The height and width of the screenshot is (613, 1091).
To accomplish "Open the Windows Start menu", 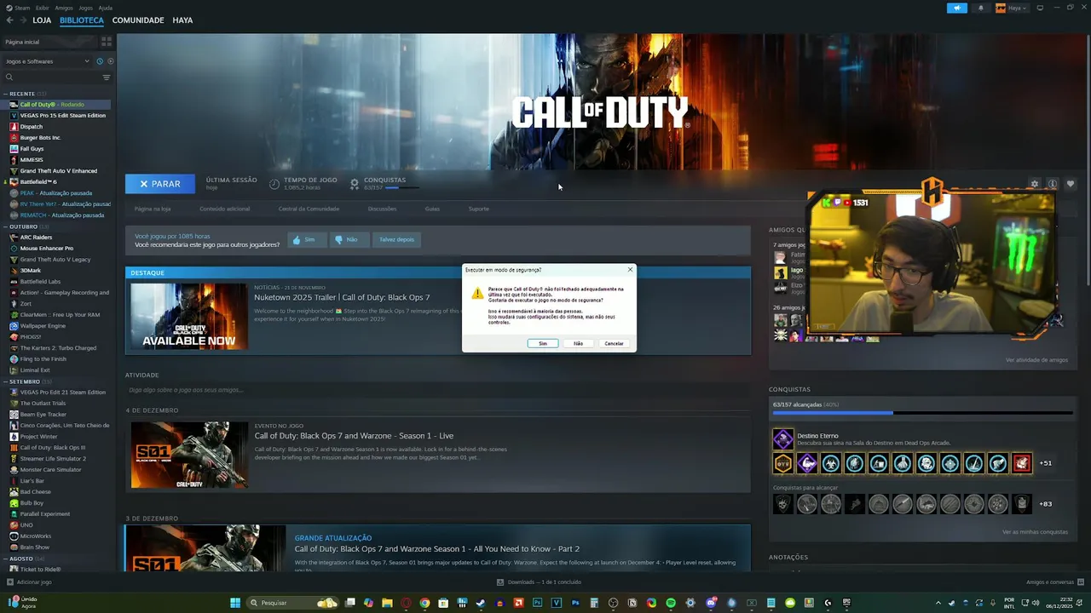I will [x=235, y=603].
